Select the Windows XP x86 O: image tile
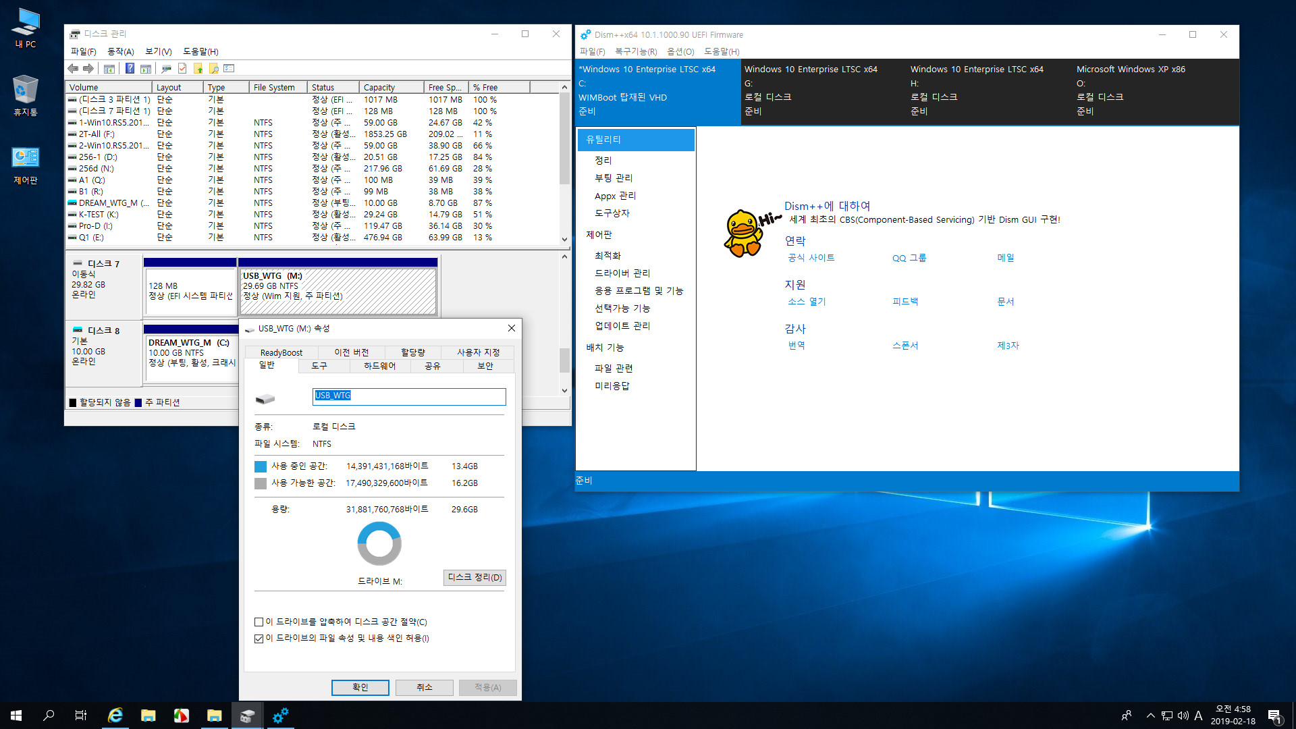Image resolution: width=1296 pixels, height=729 pixels. click(1156, 92)
